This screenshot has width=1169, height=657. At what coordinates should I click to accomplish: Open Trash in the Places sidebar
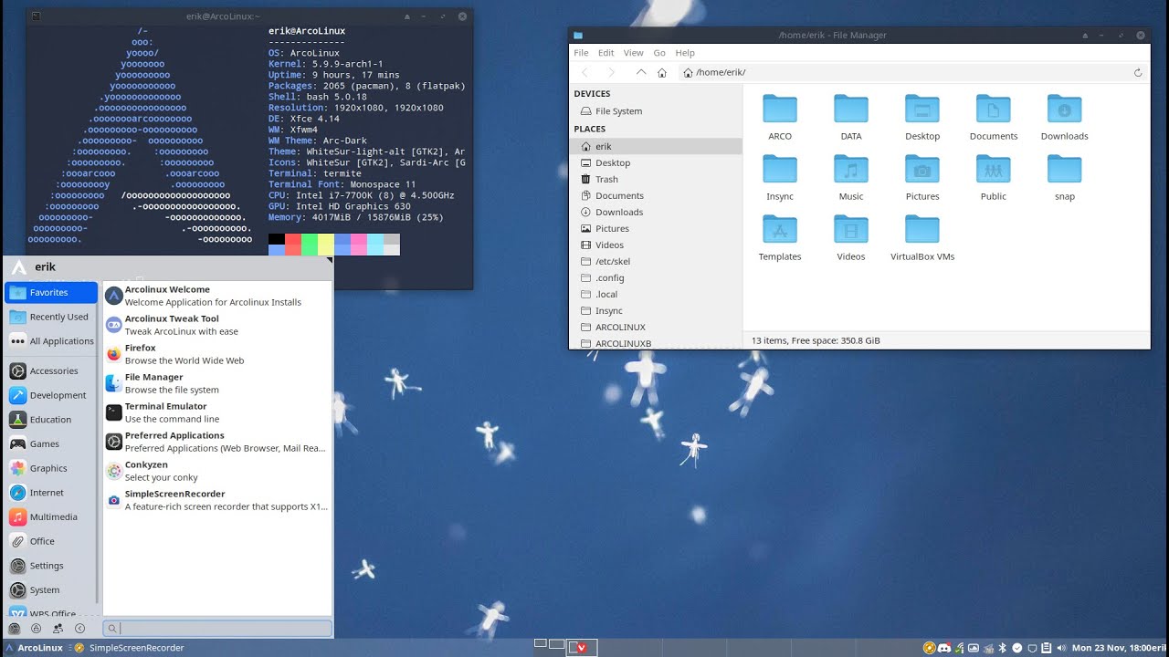(x=656, y=179)
